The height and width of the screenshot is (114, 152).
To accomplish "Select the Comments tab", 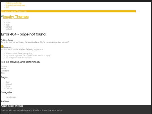I will (x=5, y=71).
